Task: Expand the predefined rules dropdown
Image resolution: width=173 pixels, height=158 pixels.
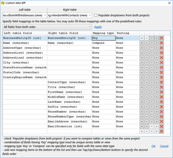Action: coord(47,27)
